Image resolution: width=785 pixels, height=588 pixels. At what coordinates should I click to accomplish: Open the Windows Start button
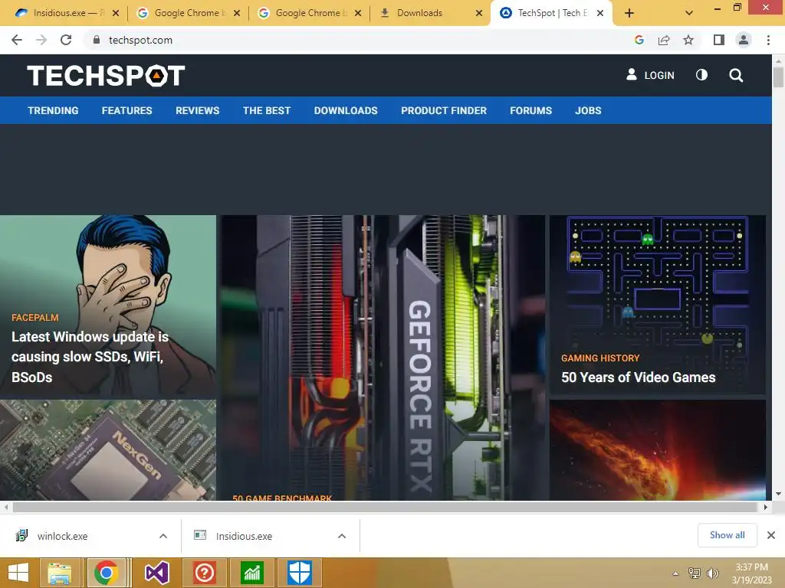[x=19, y=573]
